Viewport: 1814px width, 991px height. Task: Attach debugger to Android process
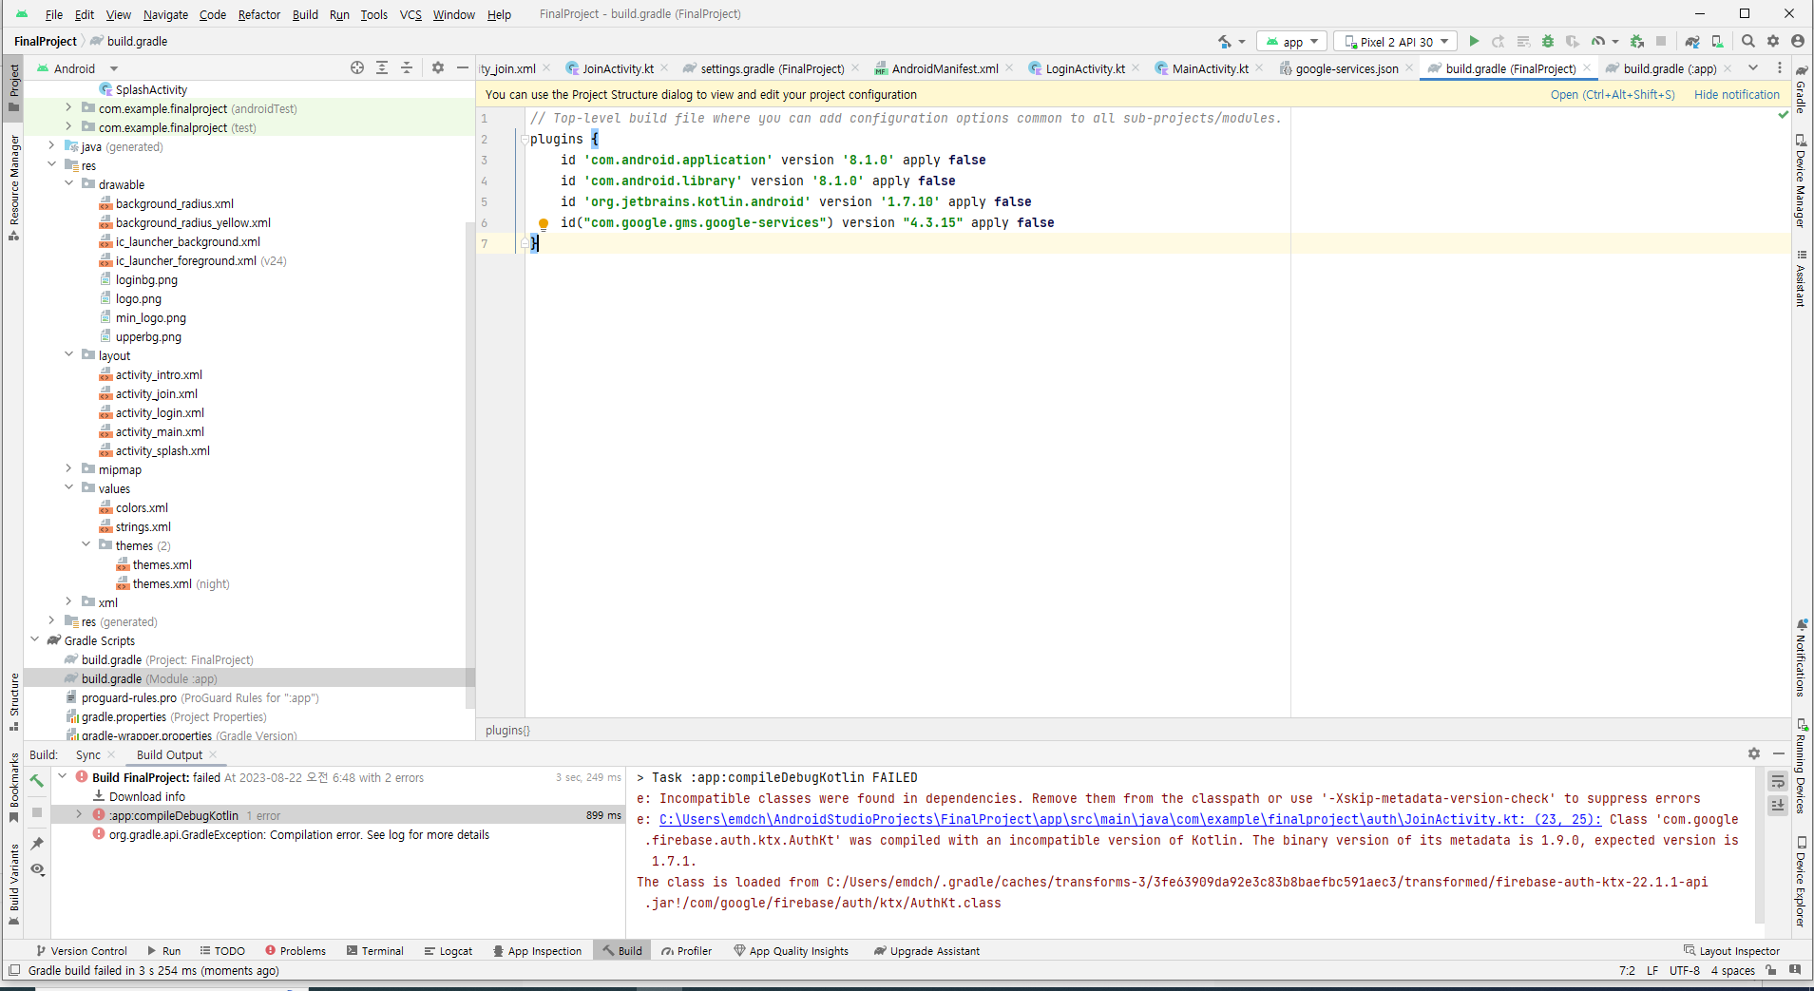tap(1636, 42)
